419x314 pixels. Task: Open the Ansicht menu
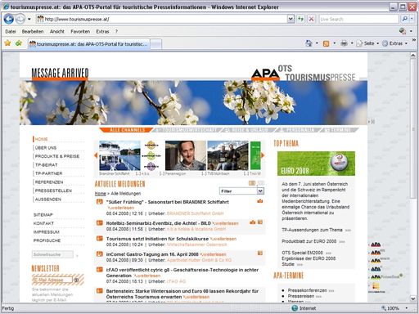(57, 32)
